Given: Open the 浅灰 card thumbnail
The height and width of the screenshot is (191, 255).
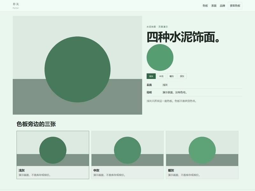Looking at the screenshot, I should pyautogui.click(x=53, y=148).
